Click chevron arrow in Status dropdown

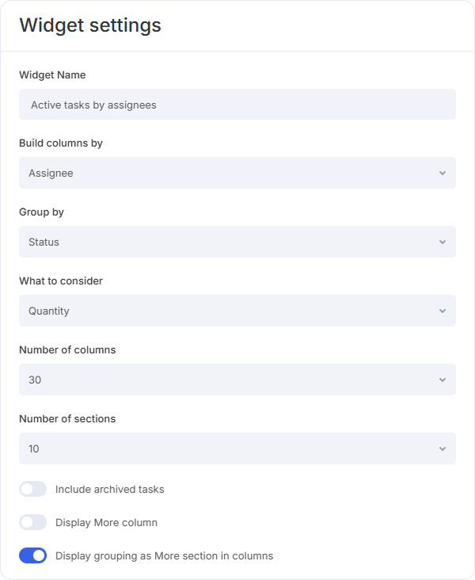(442, 242)
